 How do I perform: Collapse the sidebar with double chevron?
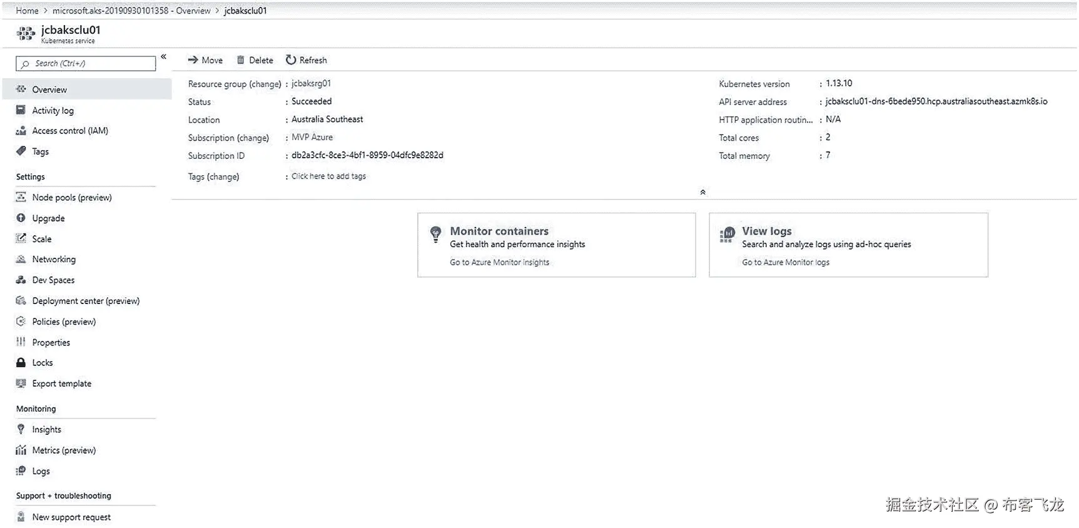pos(164,57)
